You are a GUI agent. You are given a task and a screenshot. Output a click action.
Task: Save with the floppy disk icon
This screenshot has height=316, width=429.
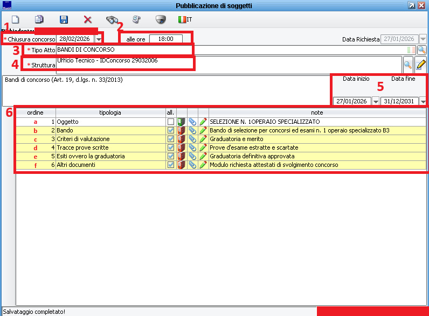tap(64, 19)
